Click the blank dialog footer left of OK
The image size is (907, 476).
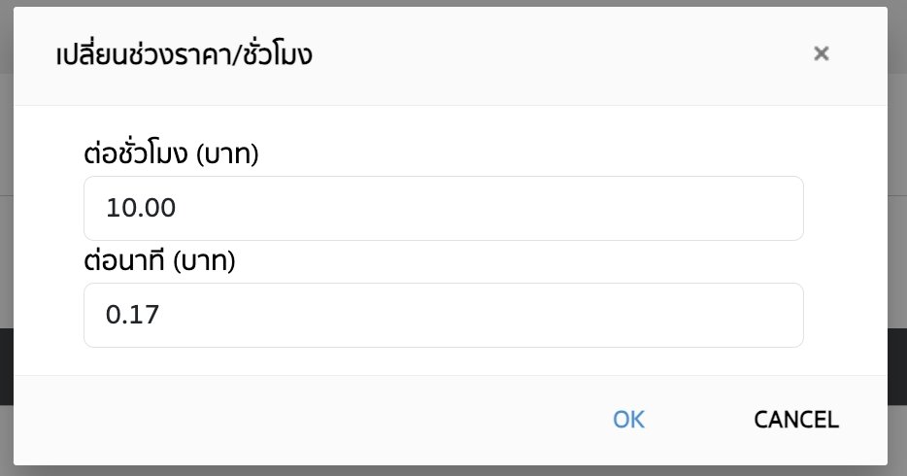click(x=289, y=420)
